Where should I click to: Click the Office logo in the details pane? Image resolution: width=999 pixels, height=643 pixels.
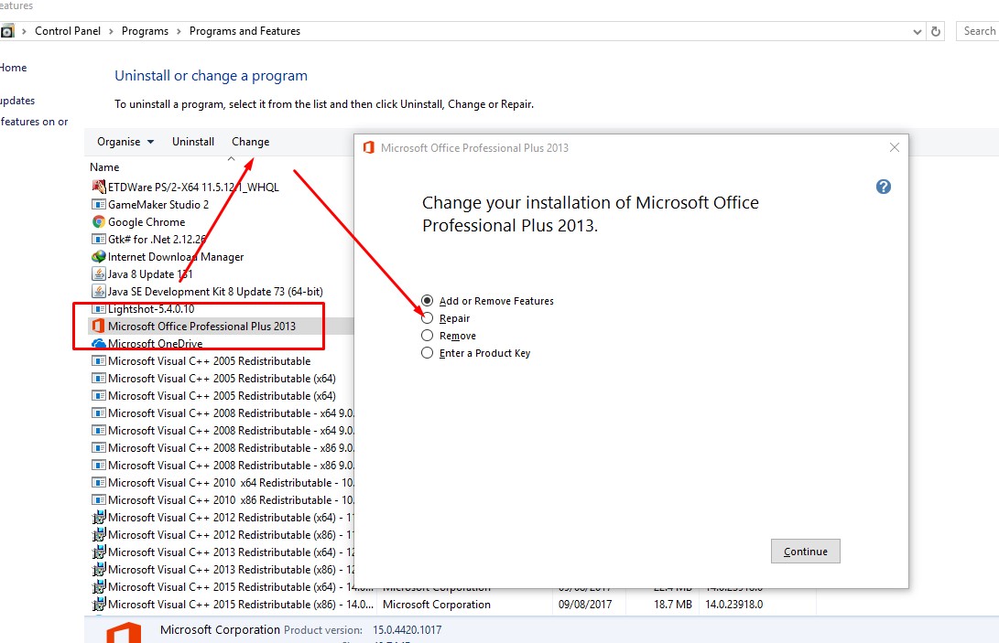pyautogui.click(x=124, y=632)
